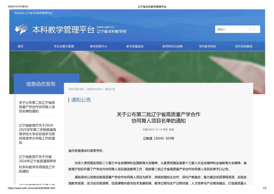Select the 信息动态发布 sidebar header

click(x=41, y=84)
